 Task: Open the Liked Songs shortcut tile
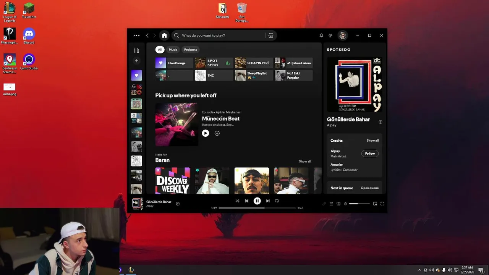174,63
